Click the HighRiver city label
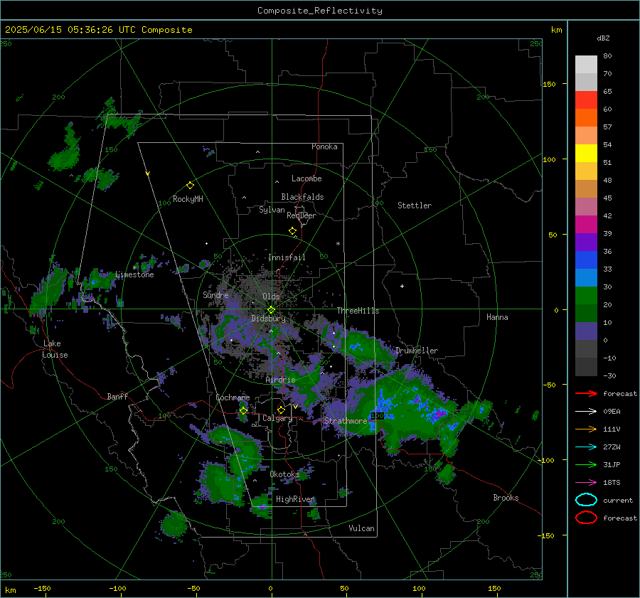The width and height of the screenshot is (640, 598). coord(295,499)
